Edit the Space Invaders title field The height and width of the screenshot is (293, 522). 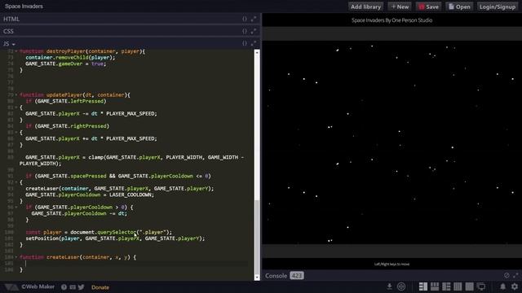click(24, 7)
